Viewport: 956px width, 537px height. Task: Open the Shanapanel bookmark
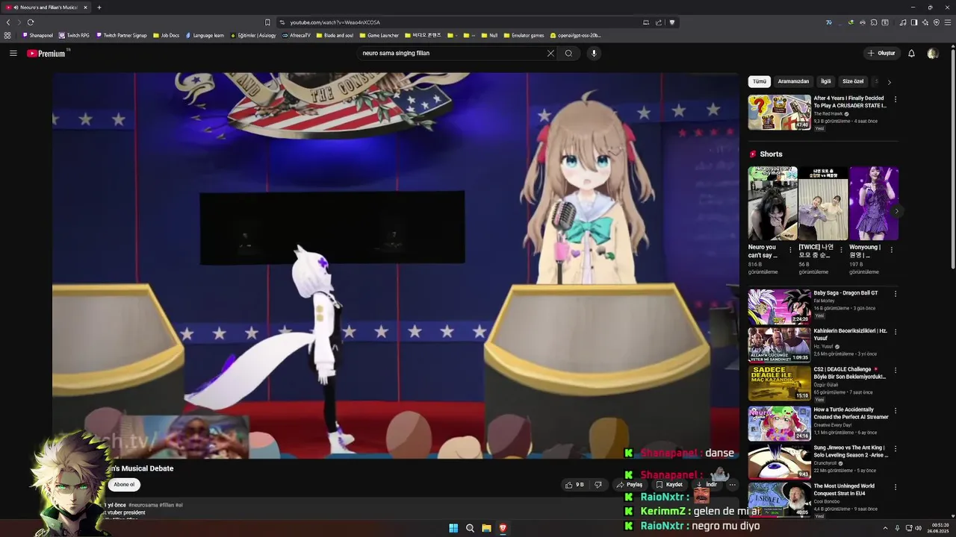tap(37, 35)
